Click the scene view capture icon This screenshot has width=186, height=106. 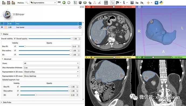[137, 3]
